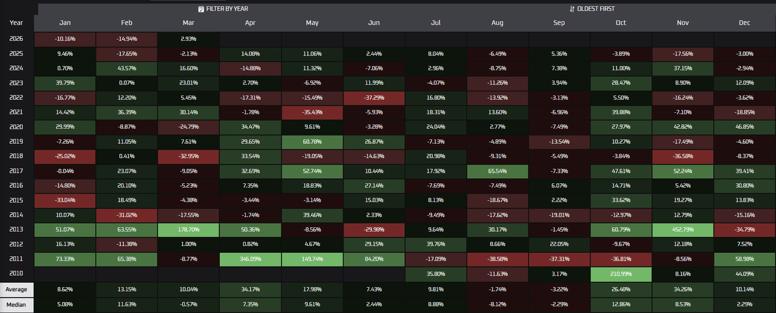Screen dimensions: 776x313
Task: Select the Jul column header
Action: (x=436, y=23)
